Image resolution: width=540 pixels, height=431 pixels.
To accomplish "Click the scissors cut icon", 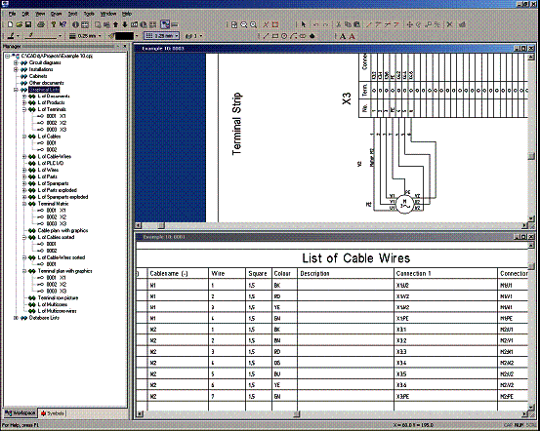I will click(x=339, y=24).
